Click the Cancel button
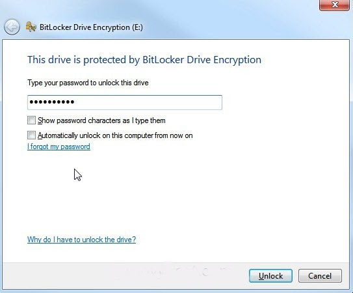Screen dimensions: 353x293 click(320, 275)
